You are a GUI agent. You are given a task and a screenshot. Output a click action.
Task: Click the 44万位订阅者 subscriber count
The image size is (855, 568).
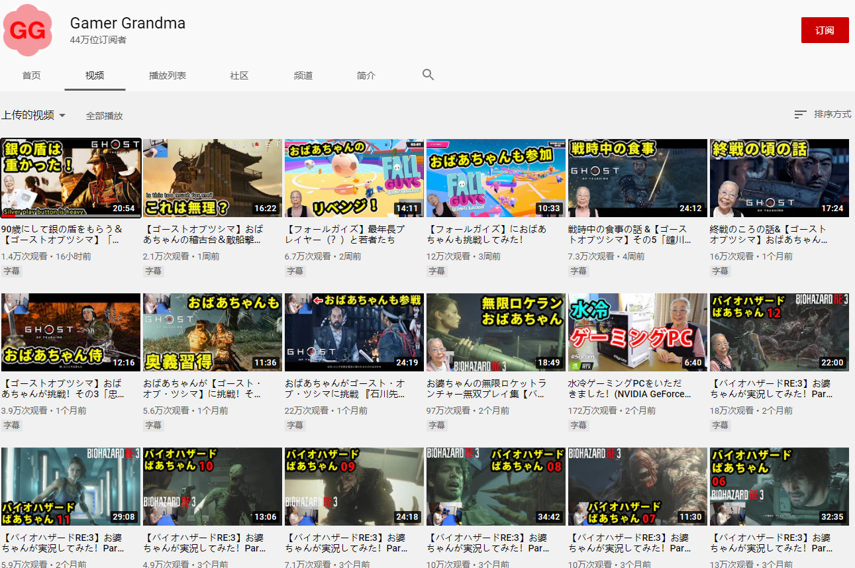click(x=98, y=40)
